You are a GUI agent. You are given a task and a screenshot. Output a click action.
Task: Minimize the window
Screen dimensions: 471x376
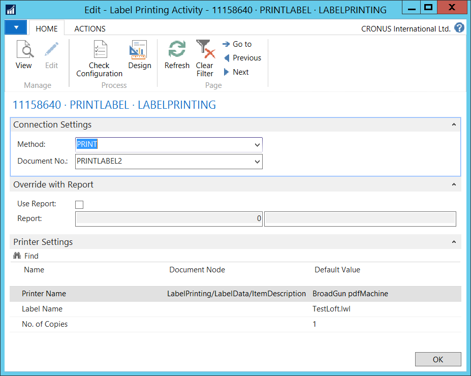pos(412,8)
